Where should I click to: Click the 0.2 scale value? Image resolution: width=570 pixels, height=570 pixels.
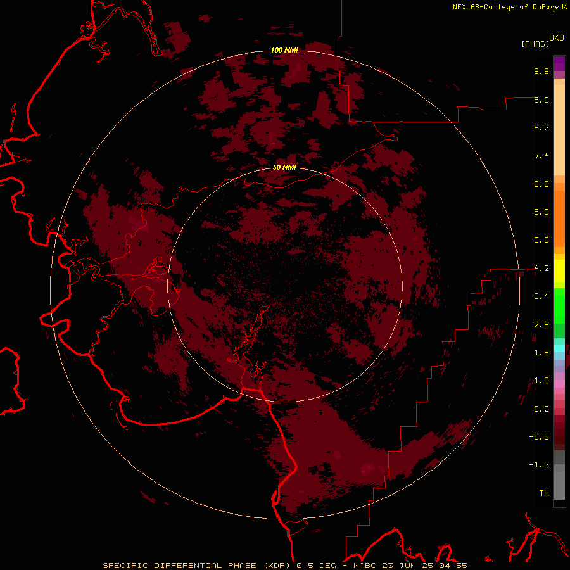[541, 409]
